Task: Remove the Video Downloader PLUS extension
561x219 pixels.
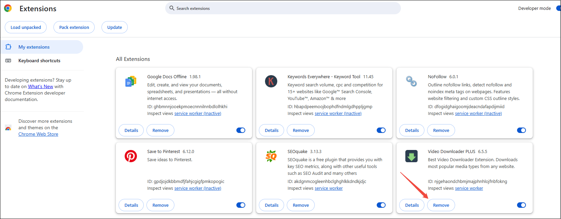Action: [441, 205]
